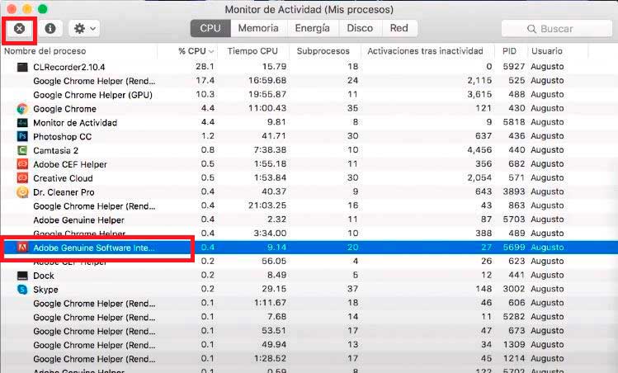Click PID 3002 in the Skype row
Screen dimensions: 618x373
[513, 289]
